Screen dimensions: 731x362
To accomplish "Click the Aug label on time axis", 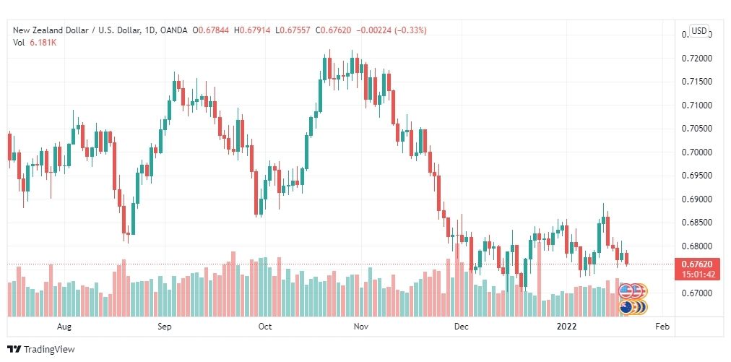I will click(x=64, y=327).
